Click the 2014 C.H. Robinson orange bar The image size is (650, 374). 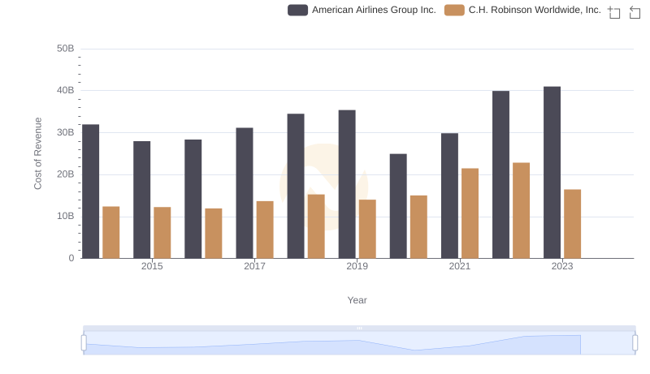point(110,233)
